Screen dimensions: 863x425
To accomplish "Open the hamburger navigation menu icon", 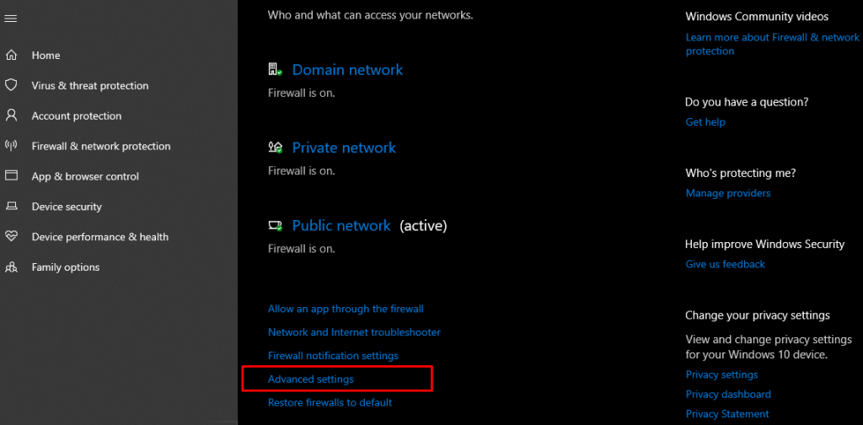I will 10,19.
